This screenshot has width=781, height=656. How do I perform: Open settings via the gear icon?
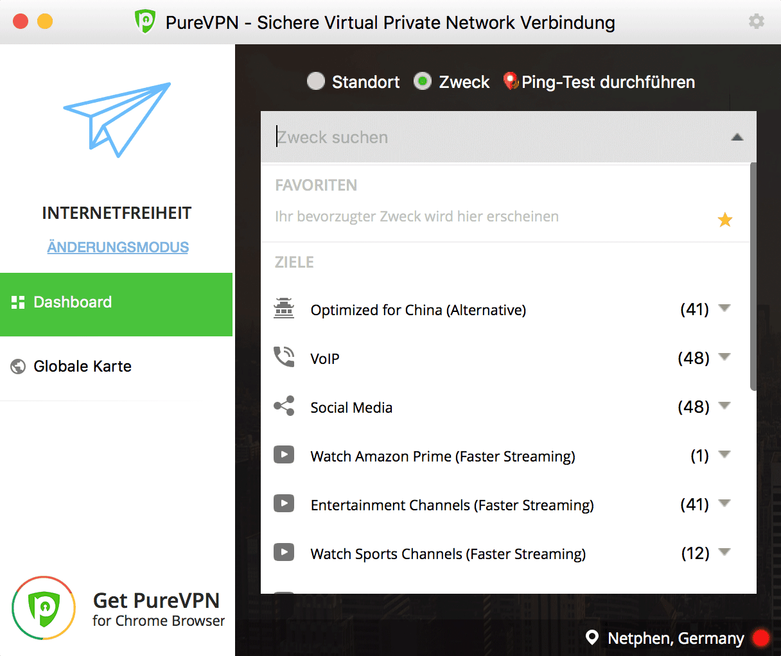(x=757, y=21)
